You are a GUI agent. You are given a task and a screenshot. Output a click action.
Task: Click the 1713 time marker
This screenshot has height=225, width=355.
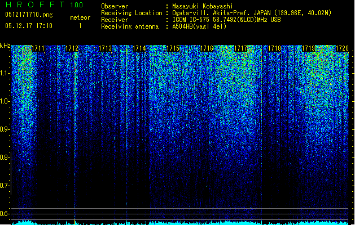[x=106, y=48]
